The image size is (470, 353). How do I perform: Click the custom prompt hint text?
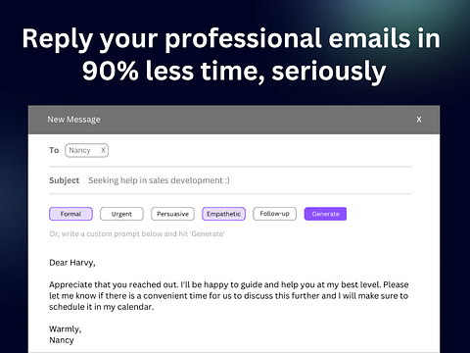point(137,234)
